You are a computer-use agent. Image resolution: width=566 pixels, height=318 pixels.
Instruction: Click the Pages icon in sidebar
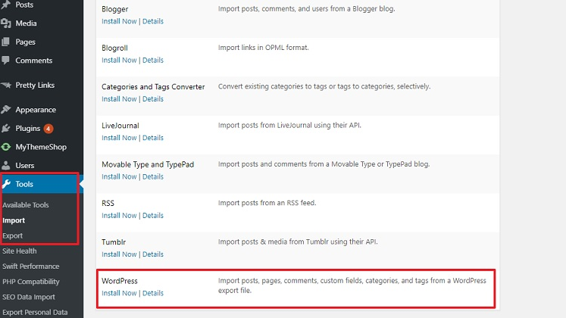click(x=5, y=42)
